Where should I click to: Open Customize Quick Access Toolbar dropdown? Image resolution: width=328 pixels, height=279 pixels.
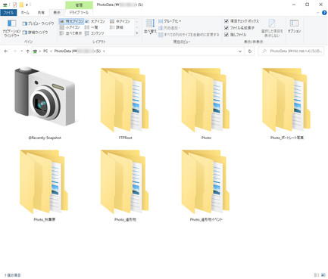coord(27,5)
